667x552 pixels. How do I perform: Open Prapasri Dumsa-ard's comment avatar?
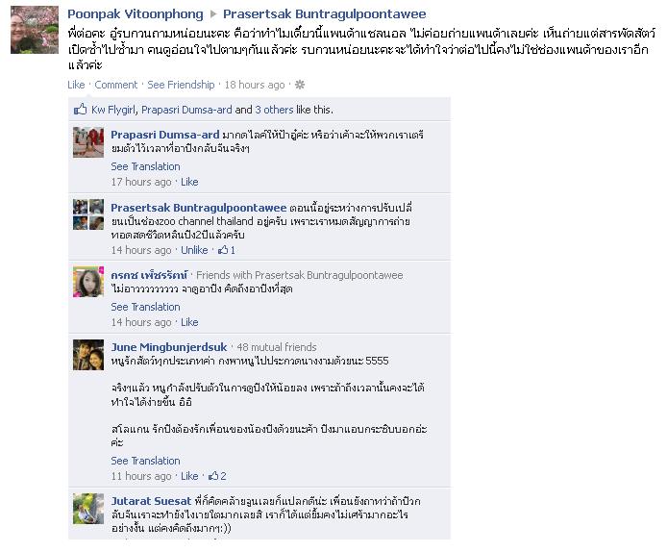(x=88, y=142)
